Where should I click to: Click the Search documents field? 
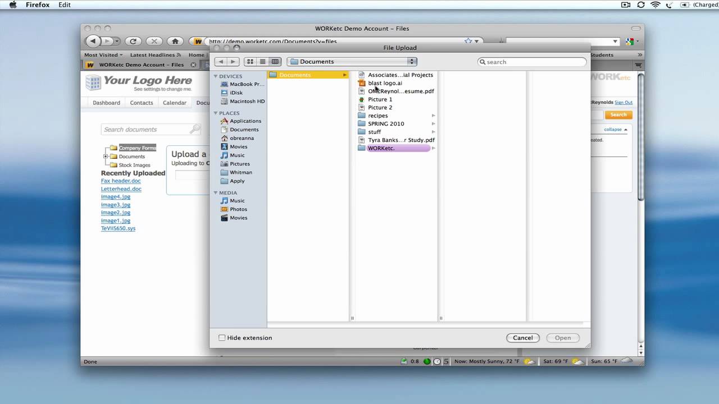151,129
